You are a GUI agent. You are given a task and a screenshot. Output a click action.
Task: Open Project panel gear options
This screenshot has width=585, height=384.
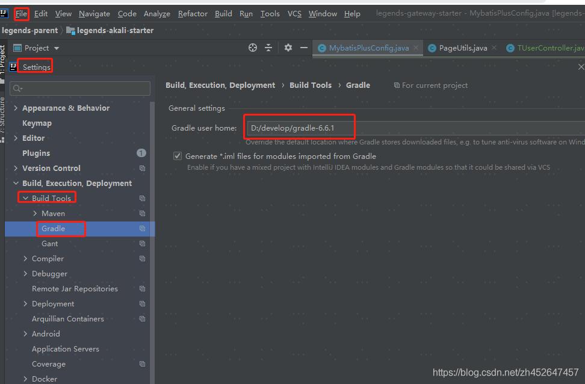coord(288,48)
